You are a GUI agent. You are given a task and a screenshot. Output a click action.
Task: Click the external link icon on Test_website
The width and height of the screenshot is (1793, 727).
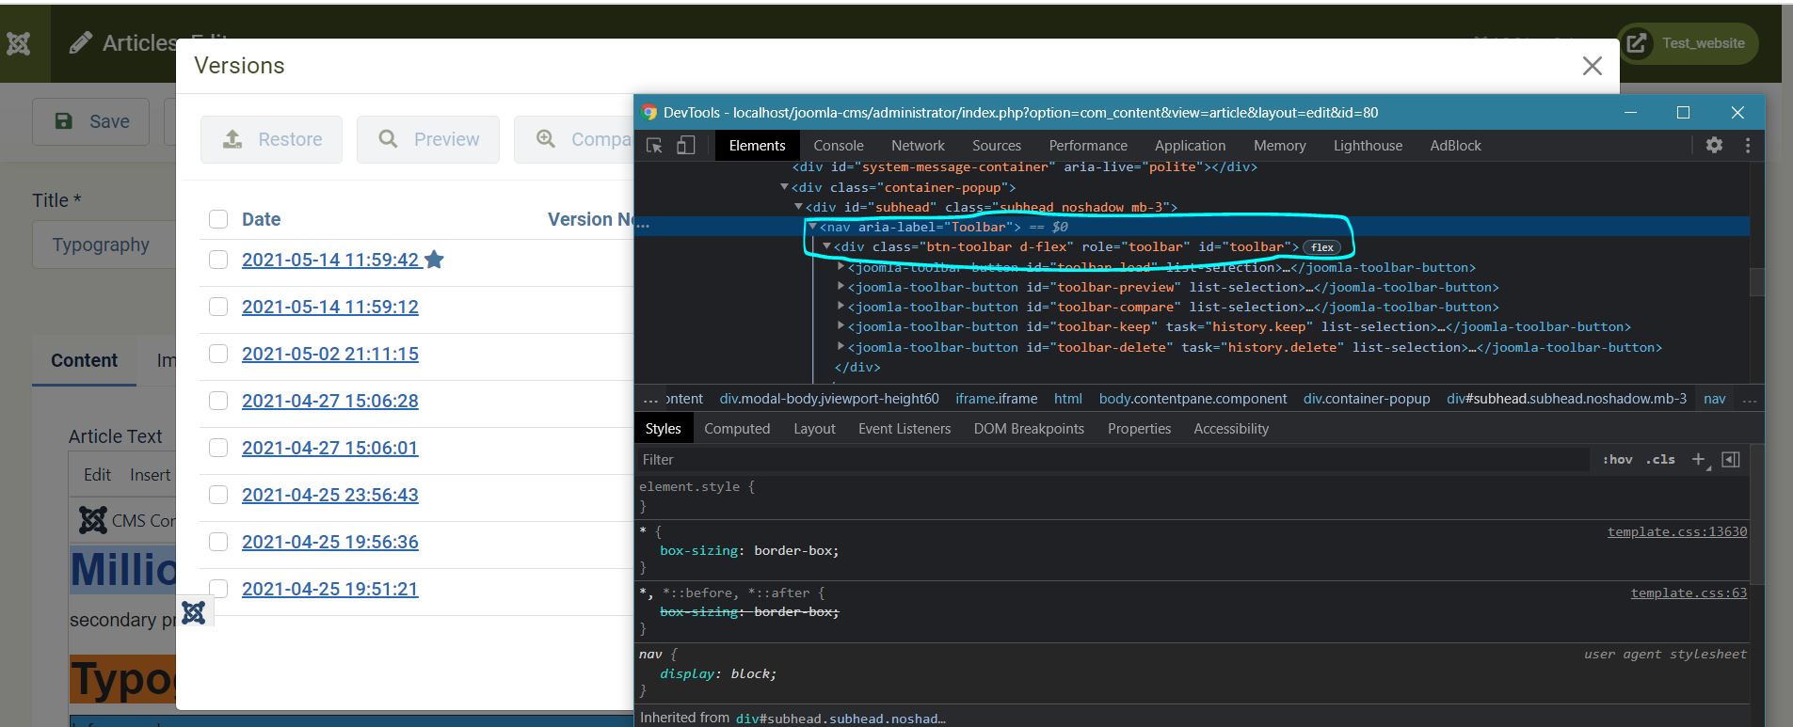point(1638,43)
